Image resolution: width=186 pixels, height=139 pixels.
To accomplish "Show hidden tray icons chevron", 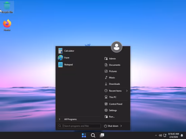I will (x=156, y=135).
